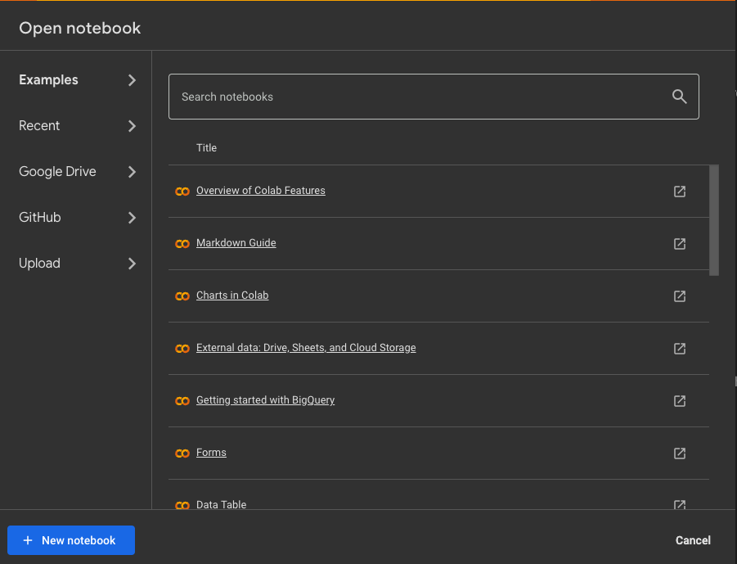This screenshot has width=737, height=564.
Task: Open Overview of Colab Features in new tab icon
Action: [x=680, y=192]
